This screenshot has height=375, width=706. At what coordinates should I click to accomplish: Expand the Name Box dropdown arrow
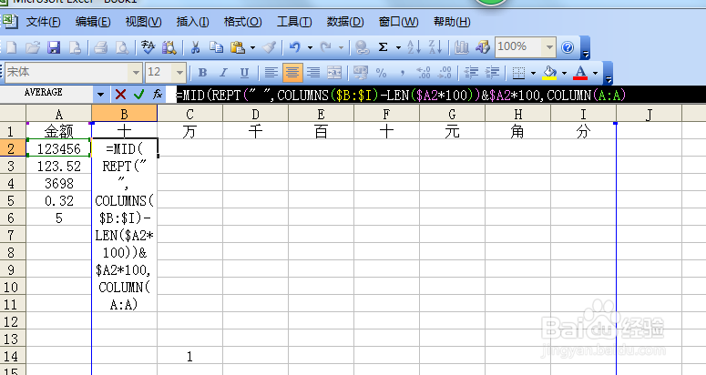tap(101, 95)
